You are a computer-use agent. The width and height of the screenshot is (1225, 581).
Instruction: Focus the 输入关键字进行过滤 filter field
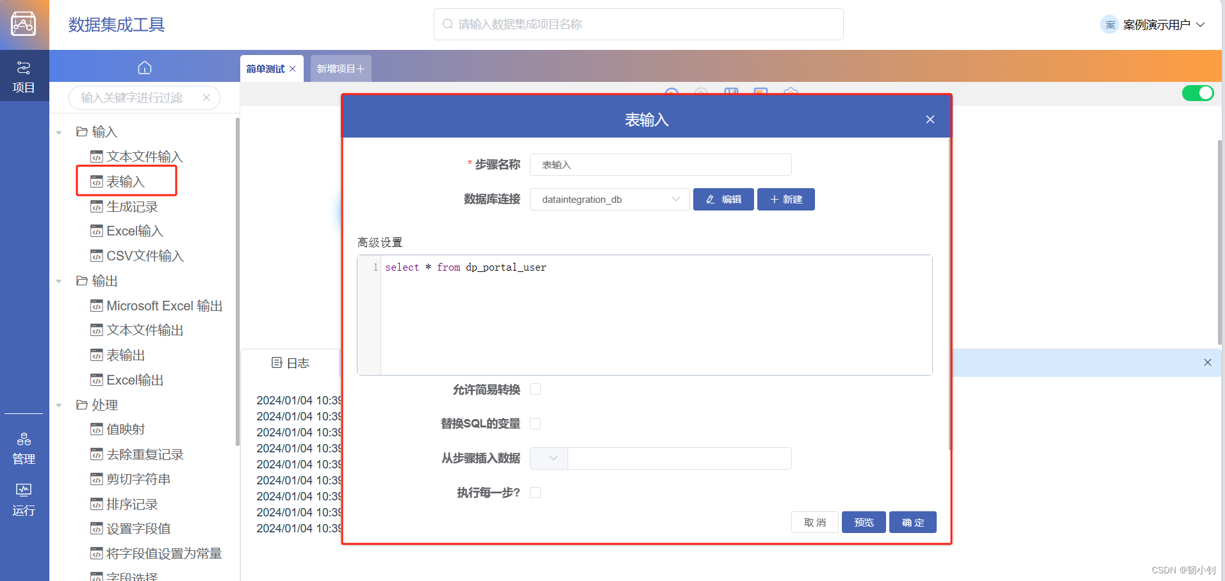(x=144, y=97)
